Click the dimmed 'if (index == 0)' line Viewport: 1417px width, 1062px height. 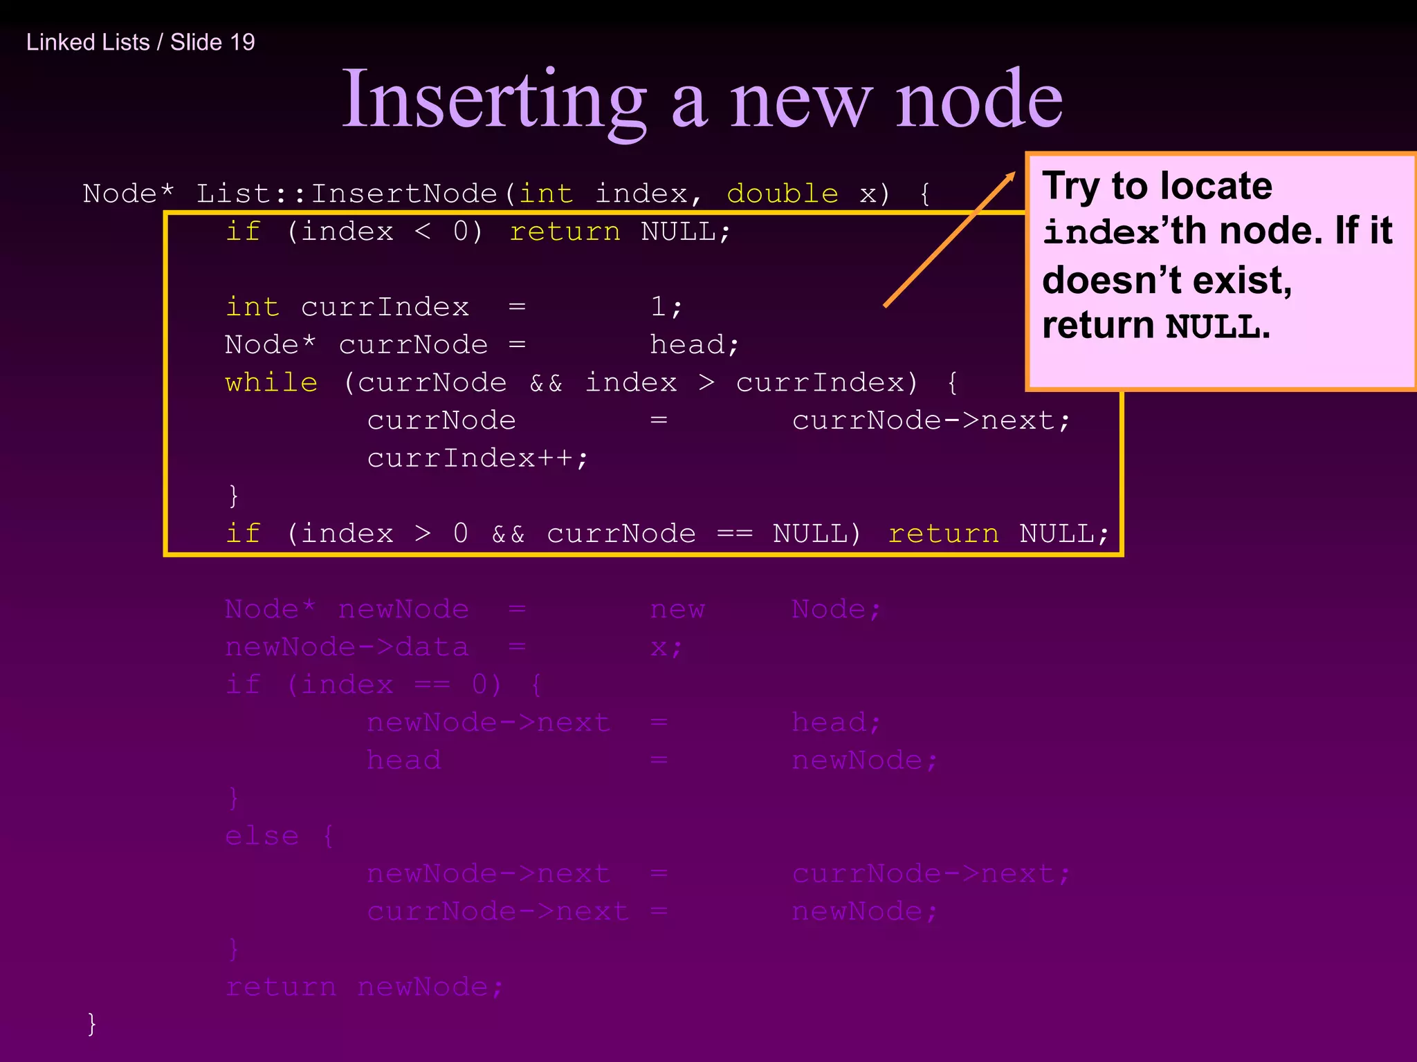384,684
